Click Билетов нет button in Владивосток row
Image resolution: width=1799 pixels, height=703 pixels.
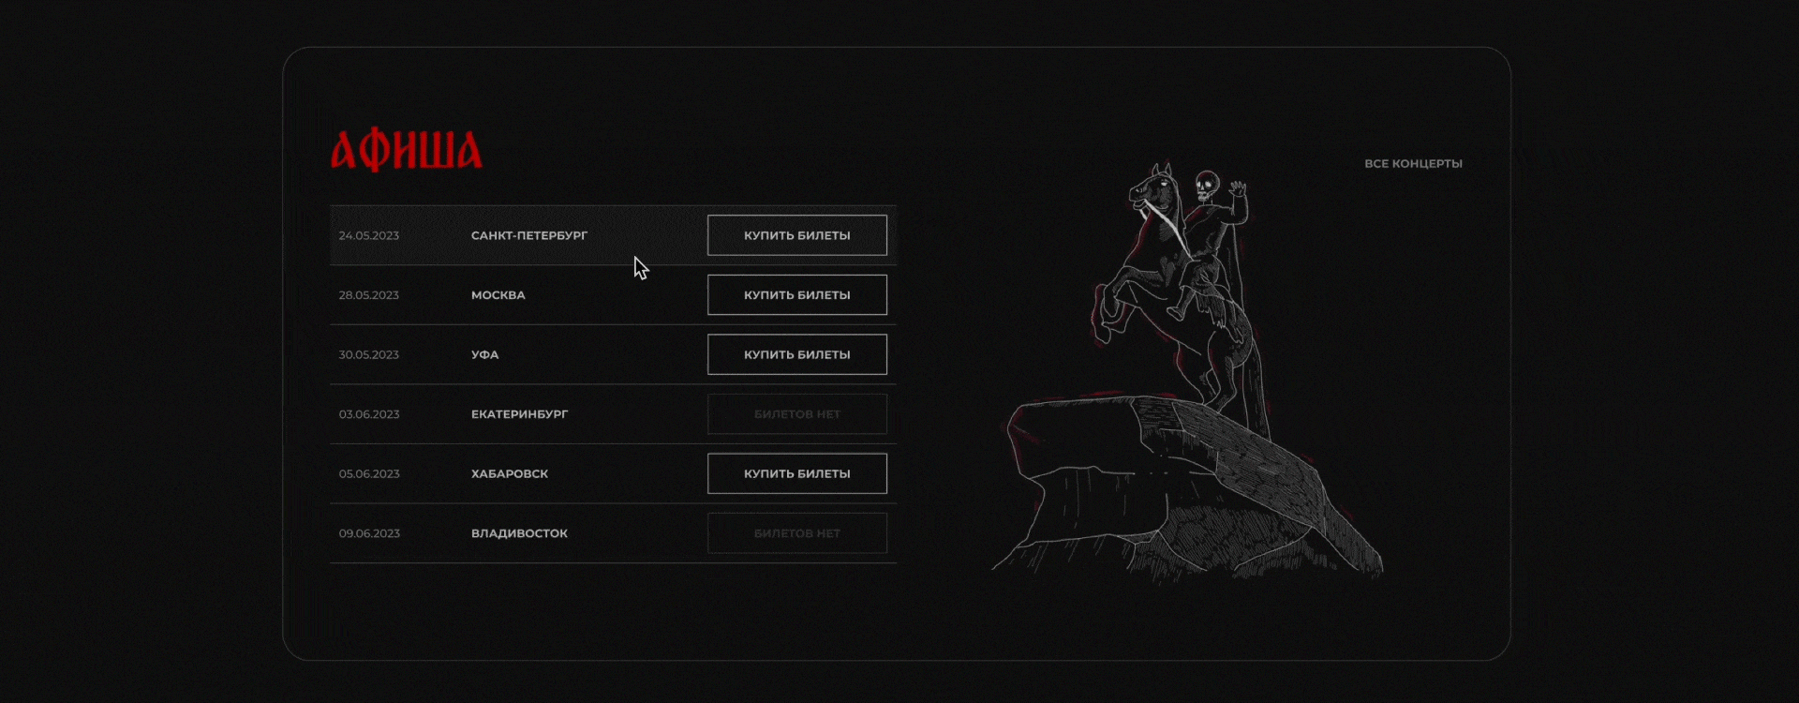(x=796, y=533)
